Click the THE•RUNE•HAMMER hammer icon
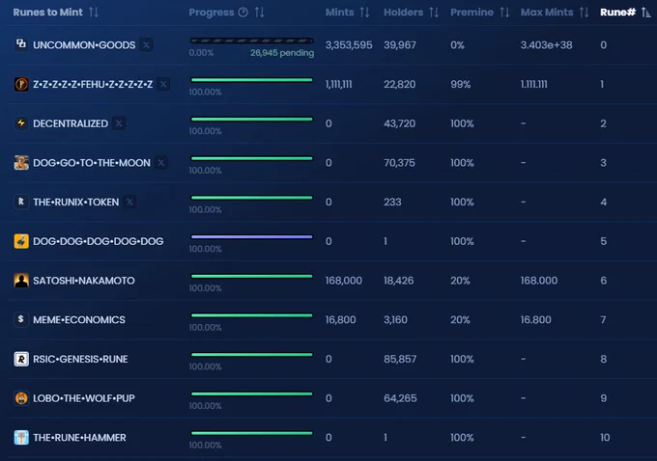 (21, 438)
